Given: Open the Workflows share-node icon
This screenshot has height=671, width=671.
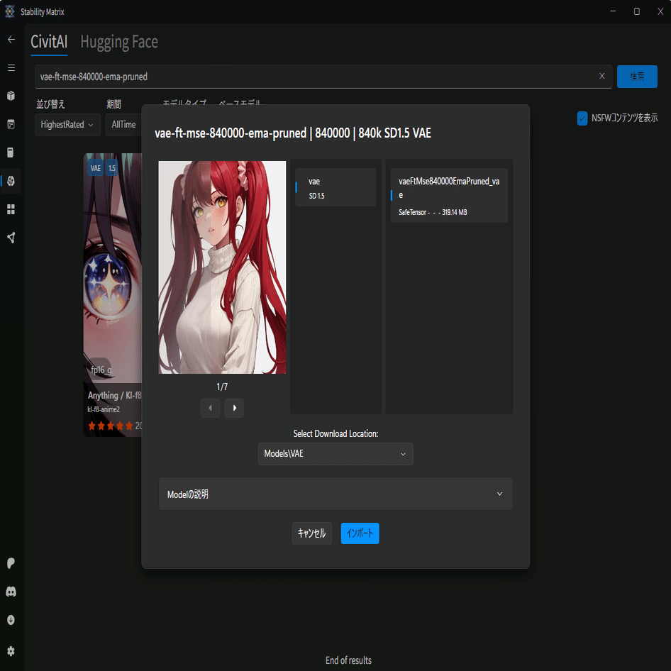Looking at the screenshot, I should (11, 238).
